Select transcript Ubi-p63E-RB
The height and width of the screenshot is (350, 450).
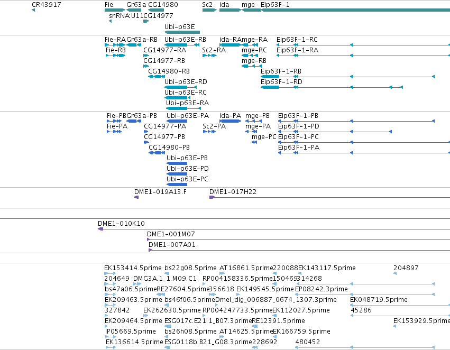click(185, 39)
